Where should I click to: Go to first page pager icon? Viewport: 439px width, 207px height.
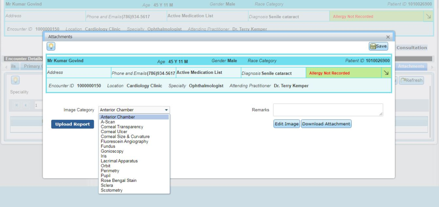[17, 105]
